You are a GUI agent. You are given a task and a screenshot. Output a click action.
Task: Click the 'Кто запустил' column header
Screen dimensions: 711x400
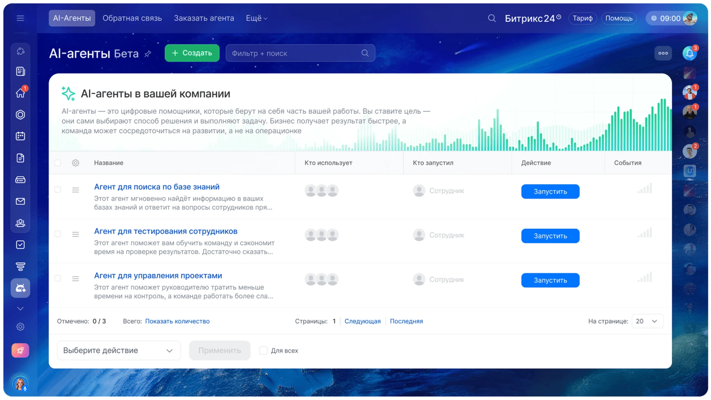[x=433, y=163]
